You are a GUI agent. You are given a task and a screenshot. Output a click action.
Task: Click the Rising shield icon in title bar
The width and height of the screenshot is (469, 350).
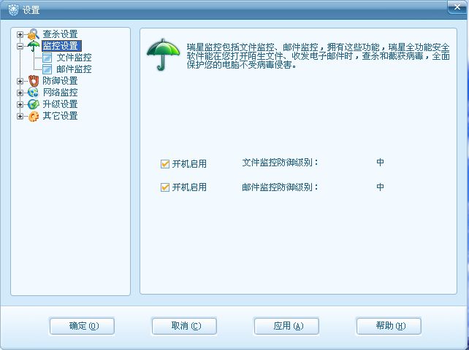click(13, 10)
